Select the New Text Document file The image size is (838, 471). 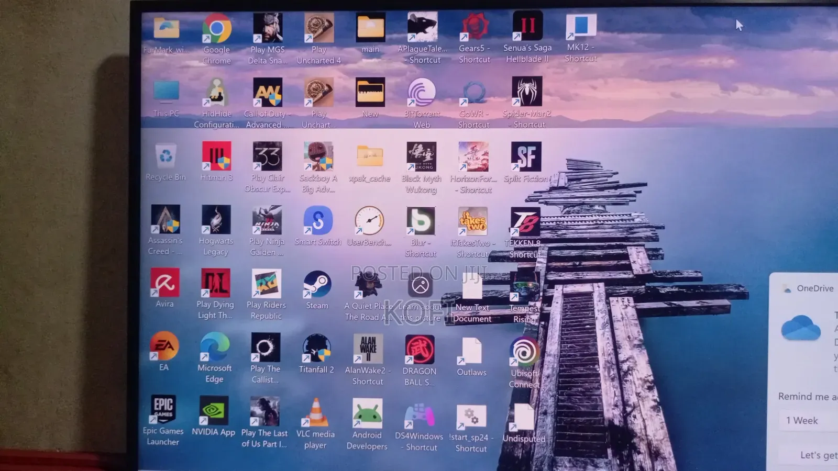[472, 286]
